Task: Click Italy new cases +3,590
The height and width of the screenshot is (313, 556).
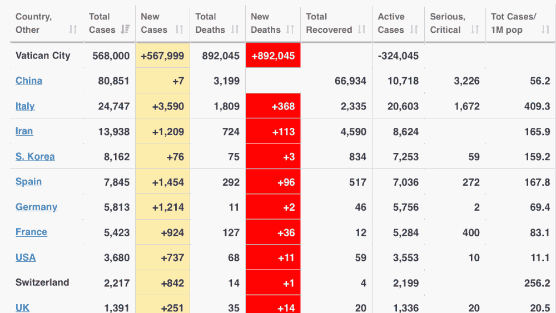Action: point(168,106)
